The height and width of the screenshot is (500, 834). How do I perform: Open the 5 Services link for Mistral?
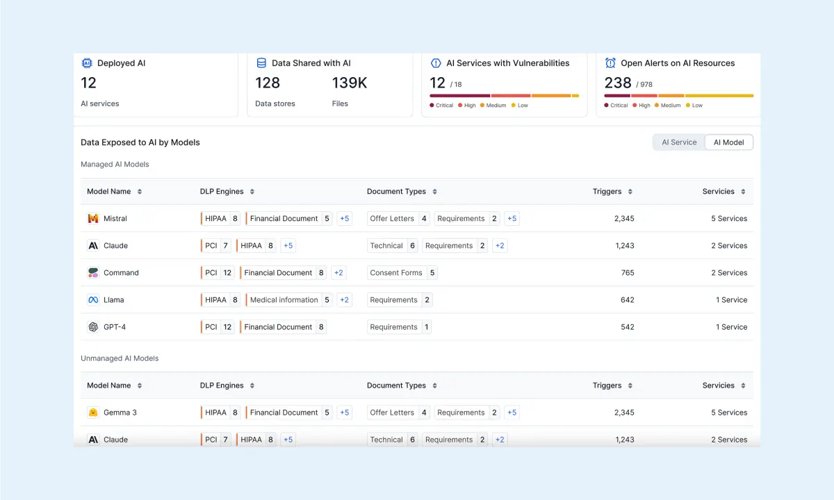(729, 219)
